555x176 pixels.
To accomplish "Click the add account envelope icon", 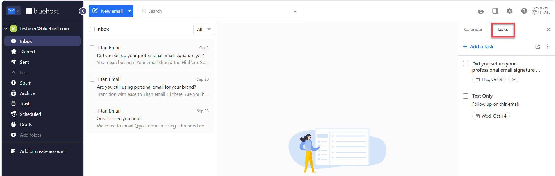I will (x=13, y=151).
